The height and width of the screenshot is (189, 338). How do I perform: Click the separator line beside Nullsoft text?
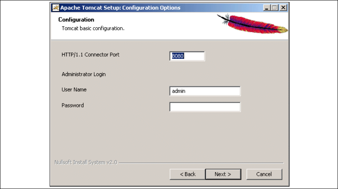coord(201,163)
